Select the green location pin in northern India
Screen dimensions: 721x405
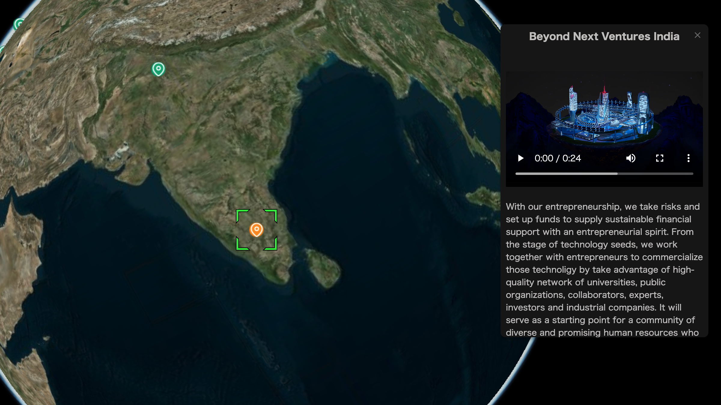(x=158, y=69)
